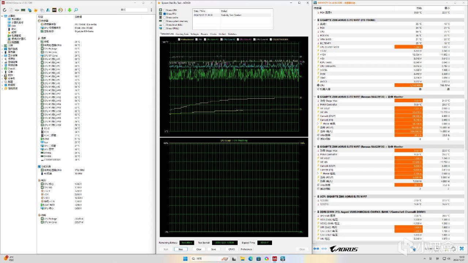The image size is (468, 263).
Task: Open the Windows Start menu
Action: pyautogui.click(x=185, y=259)
